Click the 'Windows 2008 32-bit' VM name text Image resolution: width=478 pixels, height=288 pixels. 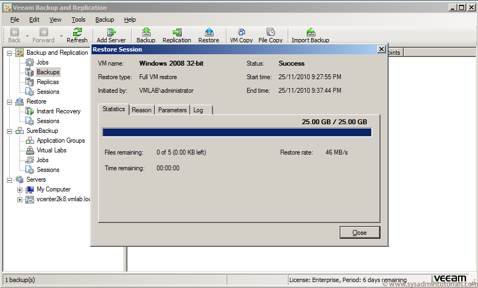pos(171,63)
